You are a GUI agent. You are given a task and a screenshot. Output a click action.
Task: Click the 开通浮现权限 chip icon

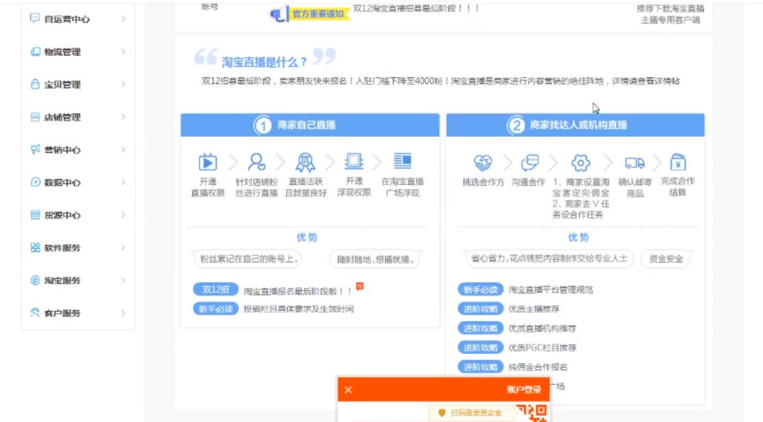(x=354, y=162)
